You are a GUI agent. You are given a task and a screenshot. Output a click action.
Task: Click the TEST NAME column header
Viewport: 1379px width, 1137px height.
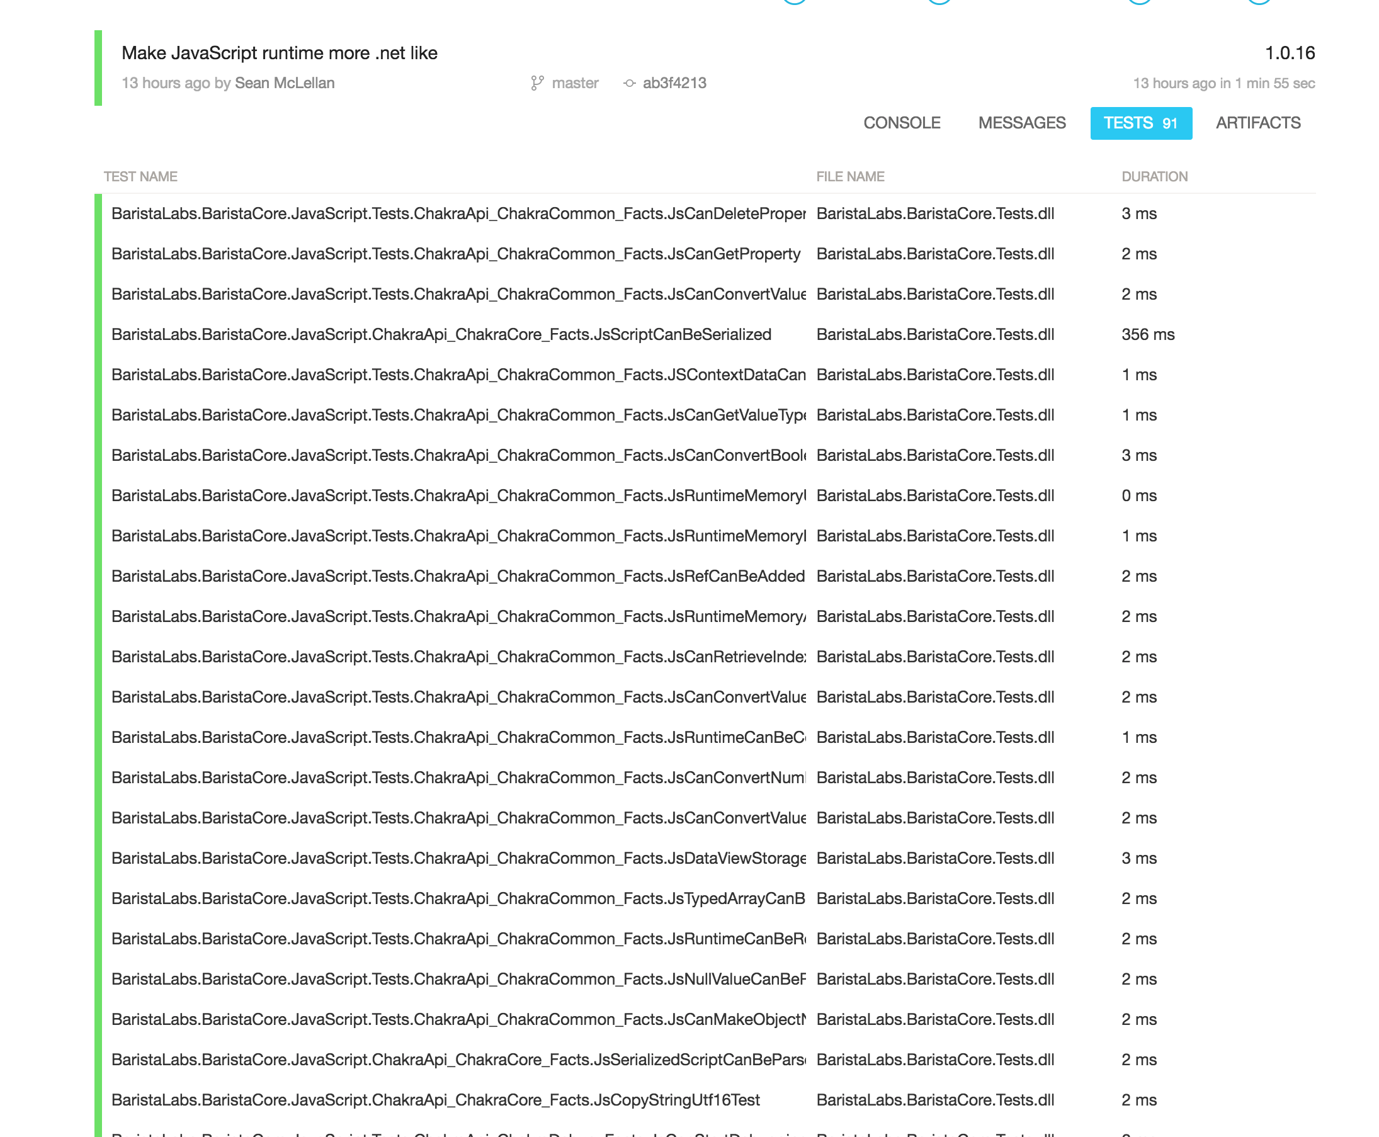point(140,177)
